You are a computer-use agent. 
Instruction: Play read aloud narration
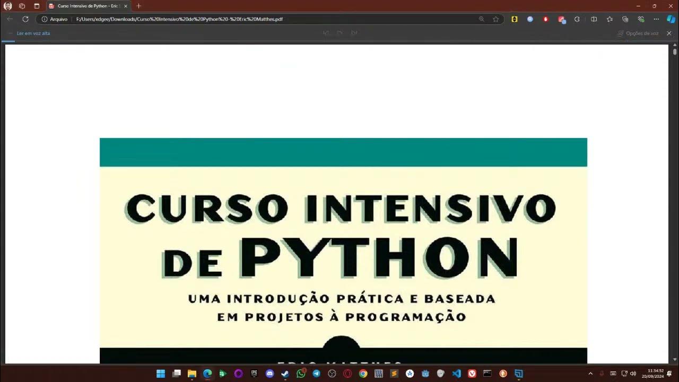pos(339,33)
